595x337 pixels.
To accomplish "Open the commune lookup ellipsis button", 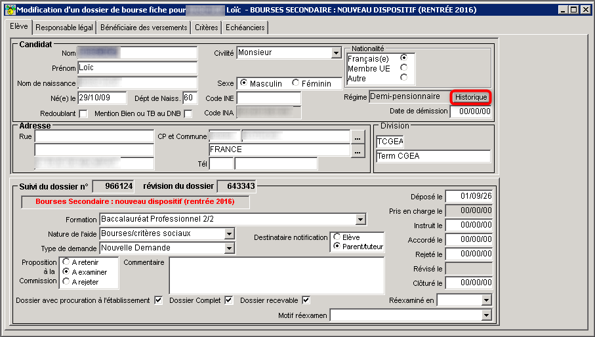I will pyautogui.click(x=358, y=137).
